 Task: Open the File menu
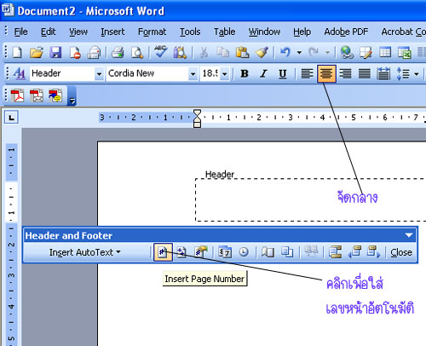click(x=20, y=32)
